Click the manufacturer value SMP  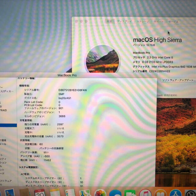point(61,94)
